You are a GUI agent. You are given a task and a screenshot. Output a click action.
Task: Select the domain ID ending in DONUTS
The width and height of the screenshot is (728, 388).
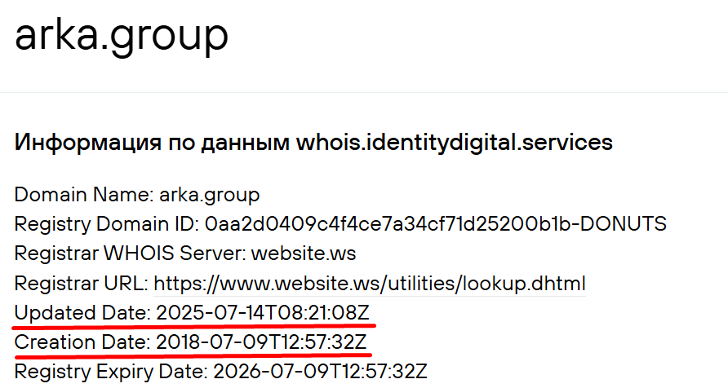click(x=436, y=224)
